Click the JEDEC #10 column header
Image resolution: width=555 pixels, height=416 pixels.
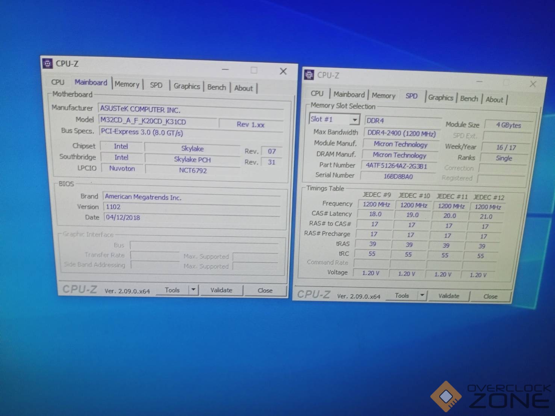click(x=414, y=196)
